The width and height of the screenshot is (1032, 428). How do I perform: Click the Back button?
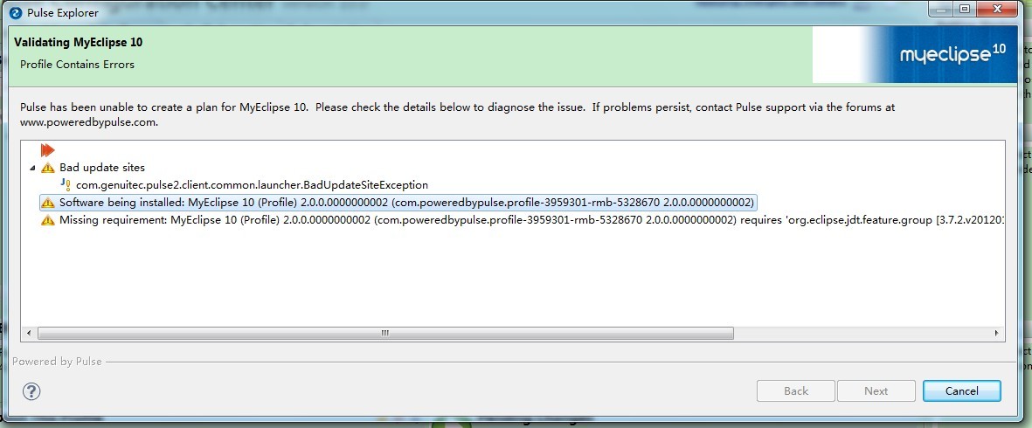796,390
